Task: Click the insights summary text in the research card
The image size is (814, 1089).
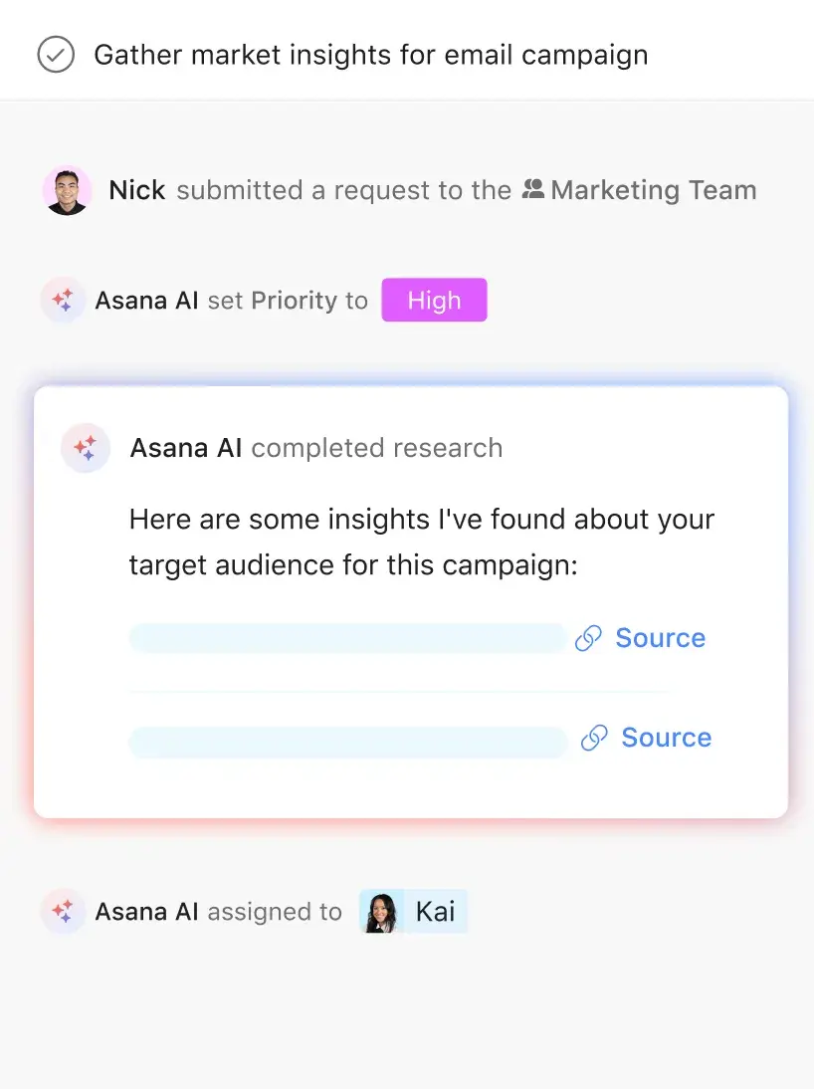Action: coord(421,542)
